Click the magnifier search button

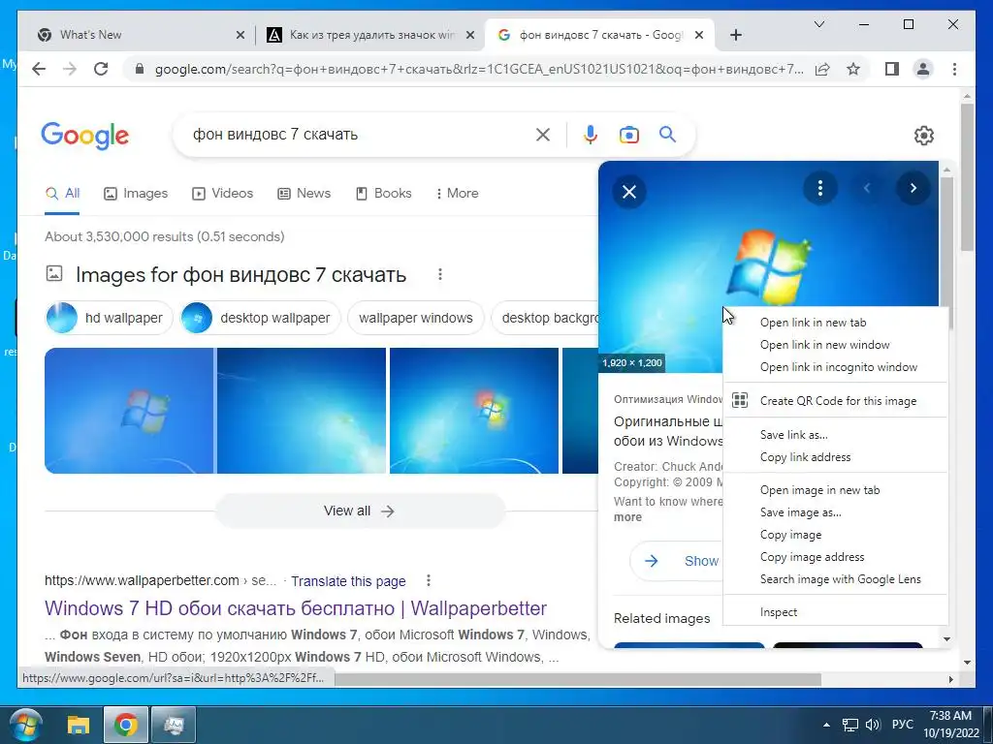667,134
